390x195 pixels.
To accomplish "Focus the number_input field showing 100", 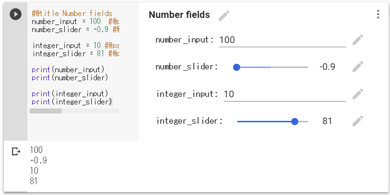I will point(282,40).
